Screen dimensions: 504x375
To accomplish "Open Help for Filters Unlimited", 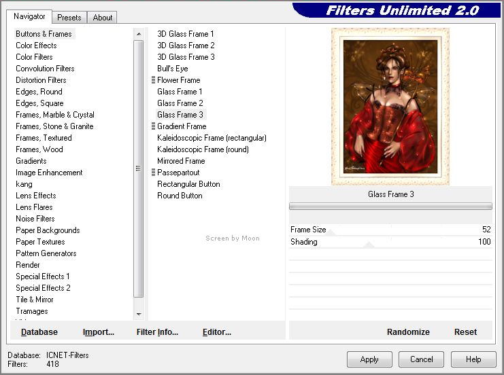I will (x=473, y=359).
